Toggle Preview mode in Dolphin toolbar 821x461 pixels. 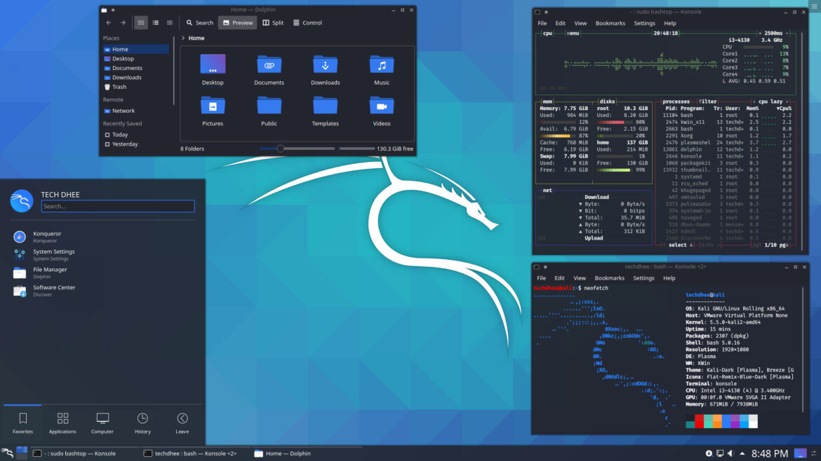(237, 22)
